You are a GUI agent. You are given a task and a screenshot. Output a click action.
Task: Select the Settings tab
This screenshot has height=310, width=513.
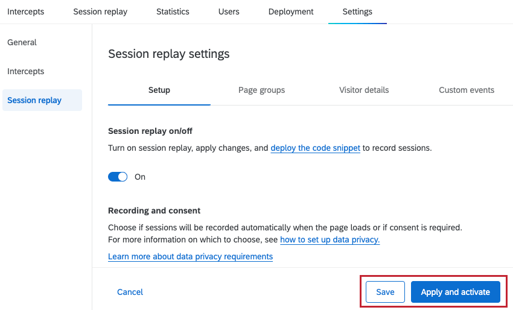pyautogui.click(x=357, y=12)
